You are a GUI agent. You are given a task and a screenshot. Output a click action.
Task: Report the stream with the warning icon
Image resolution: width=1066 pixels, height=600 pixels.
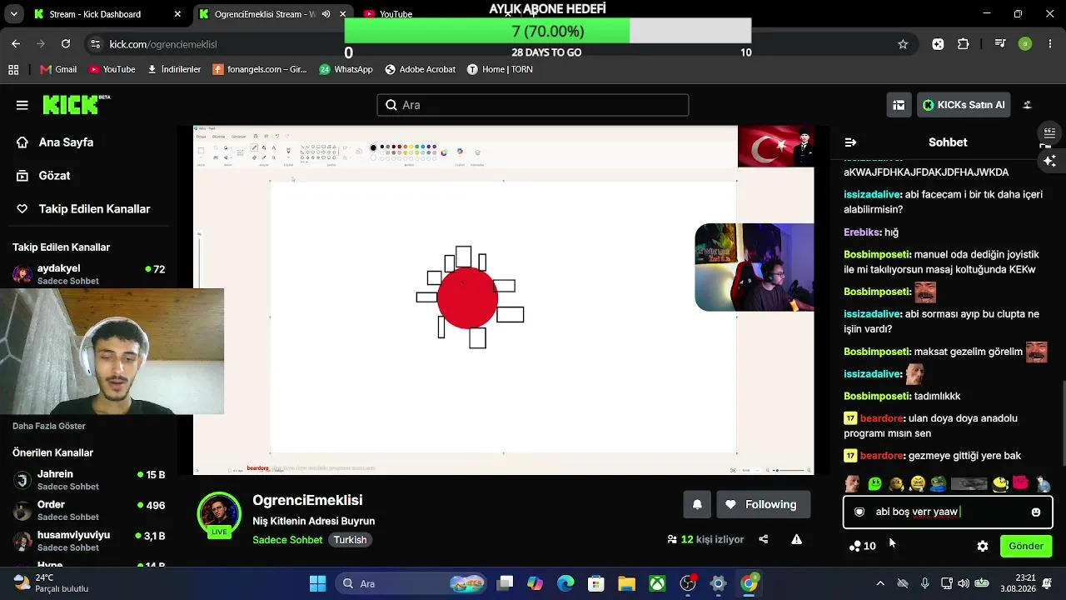pos(797,539)
